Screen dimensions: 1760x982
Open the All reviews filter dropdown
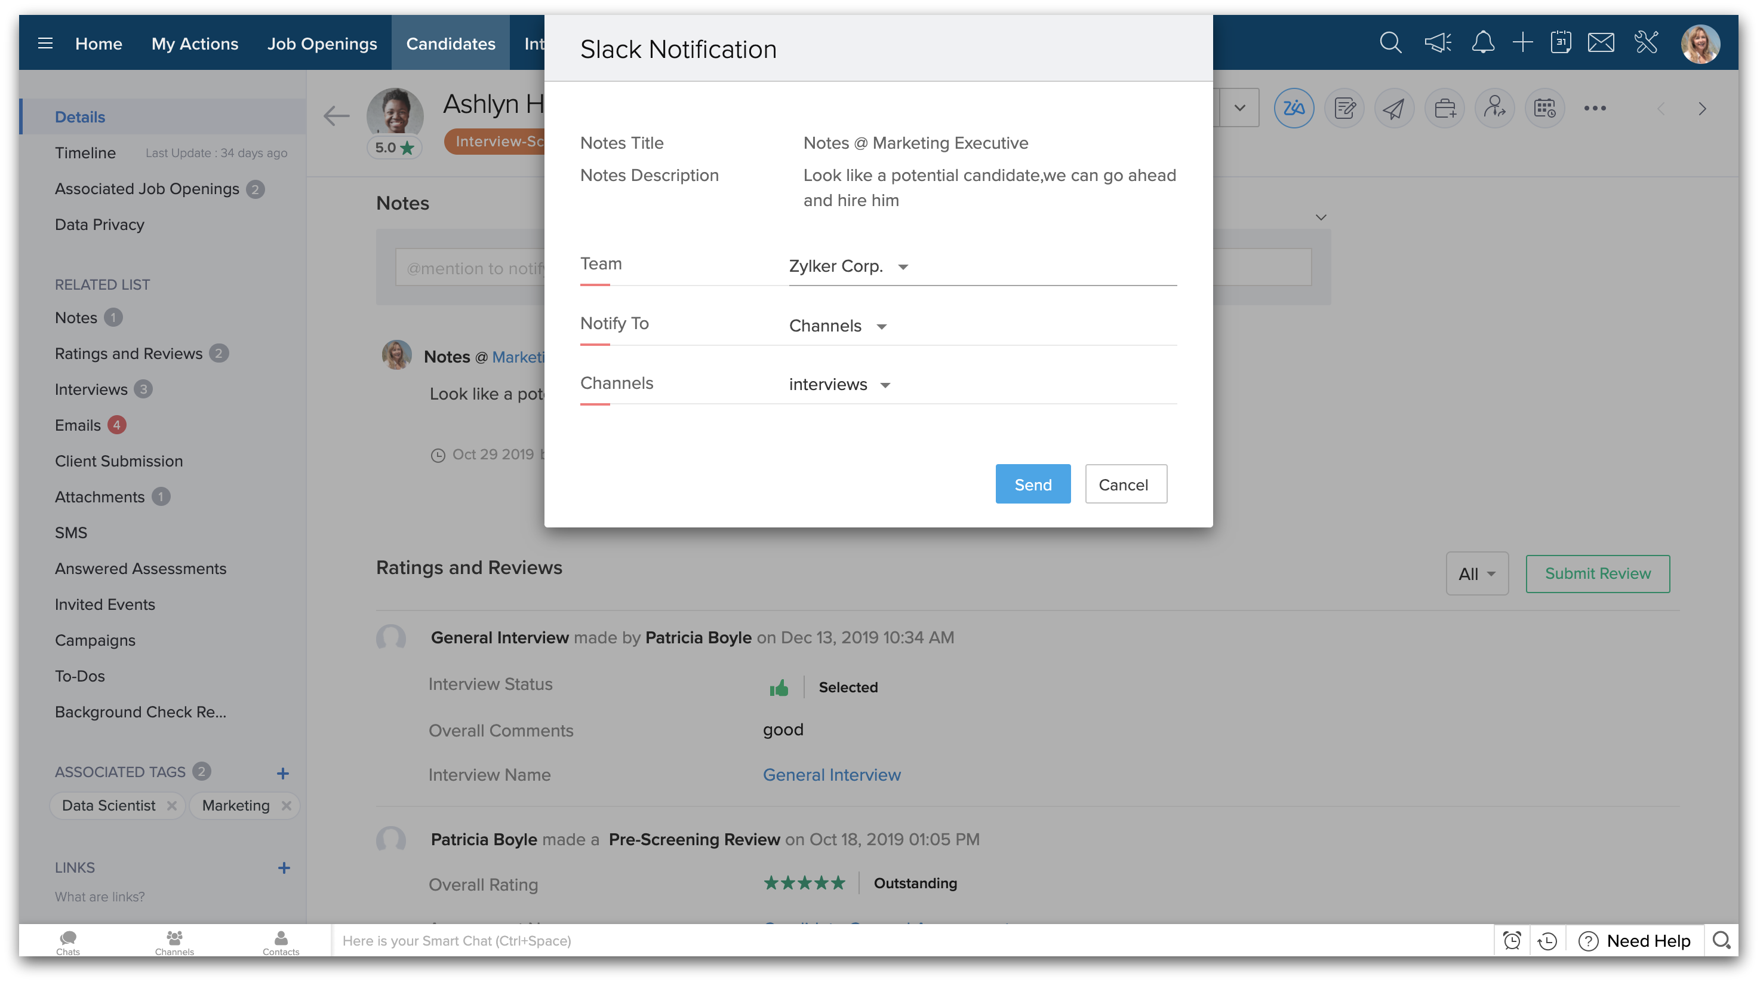point(1476,573)
